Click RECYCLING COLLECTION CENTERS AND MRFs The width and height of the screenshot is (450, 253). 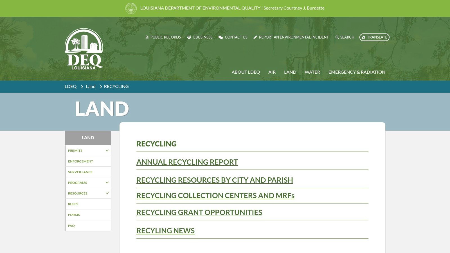[x=215, y=195]
